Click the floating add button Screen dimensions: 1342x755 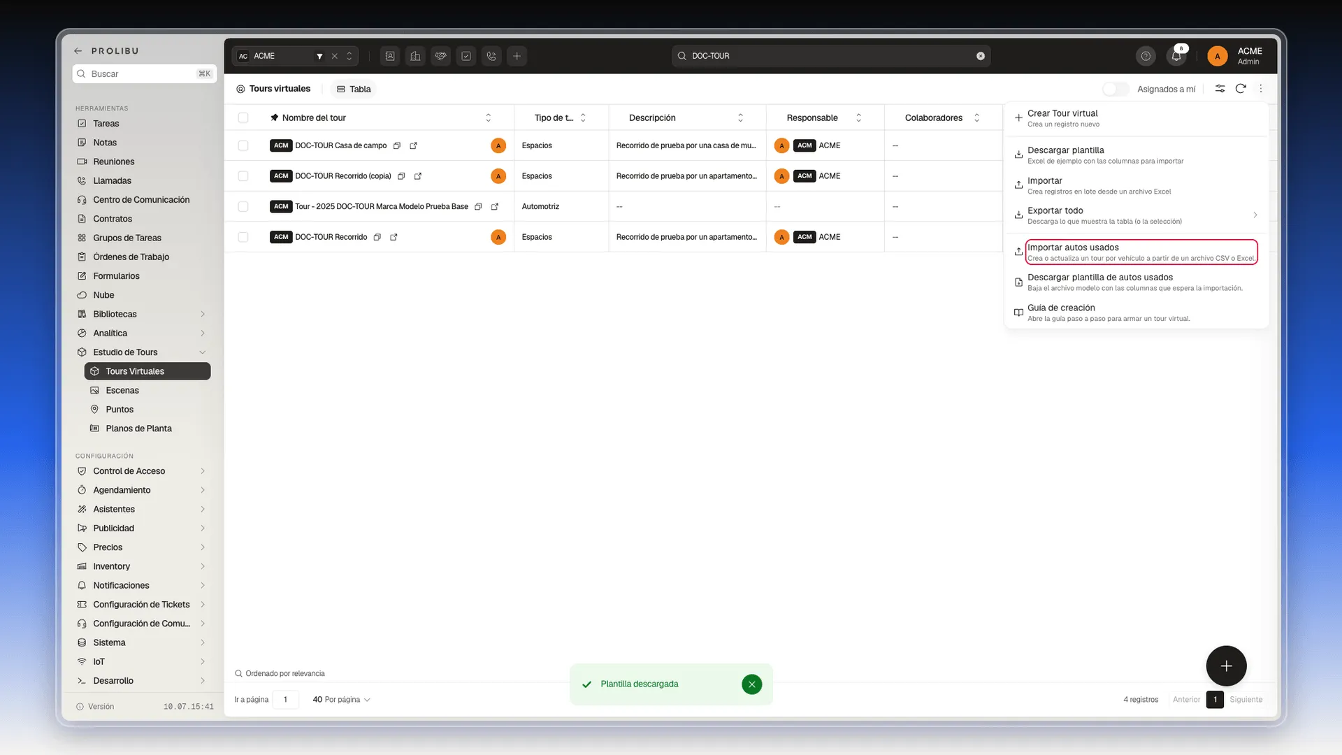[1226, 666]
